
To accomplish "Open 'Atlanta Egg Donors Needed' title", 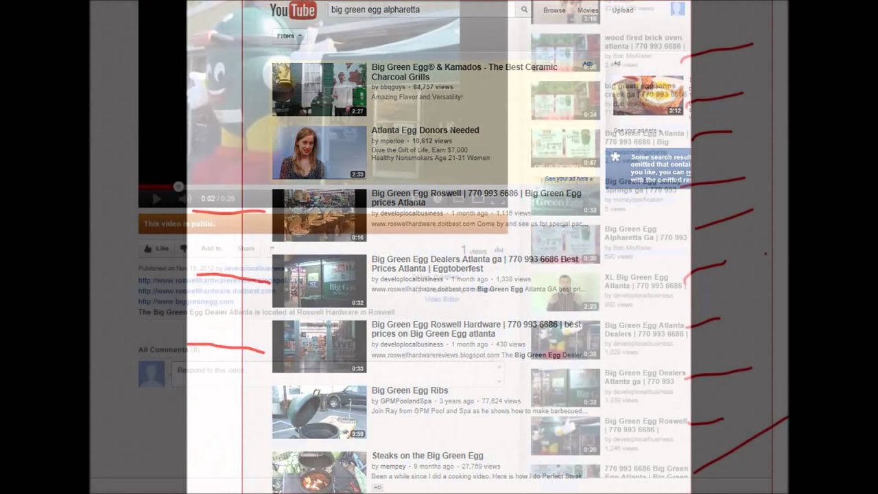I will [425, 130].
